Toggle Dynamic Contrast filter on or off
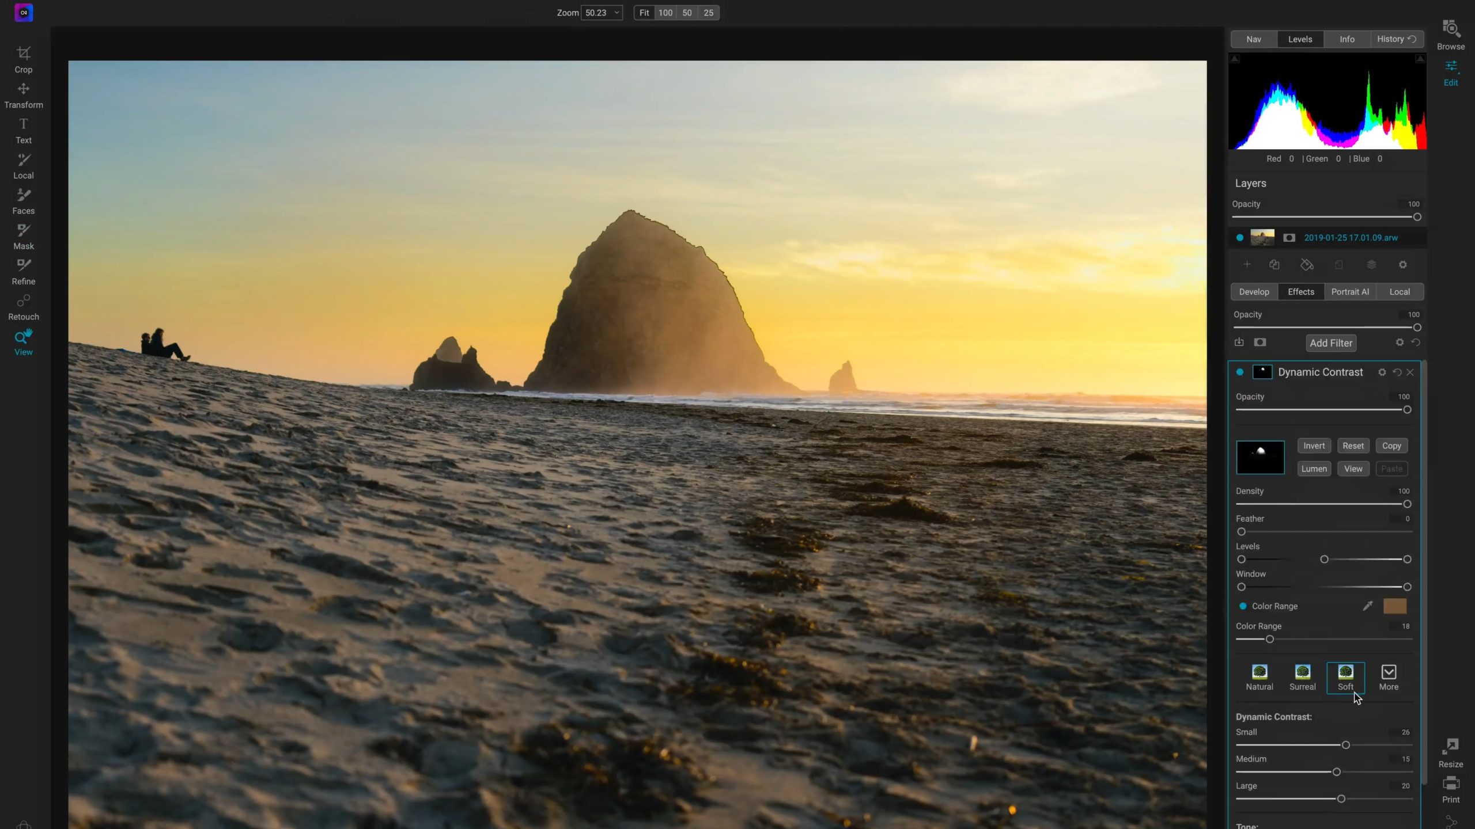The height and width of the screenshot is (829, 1475). (x=1240, y=372)
